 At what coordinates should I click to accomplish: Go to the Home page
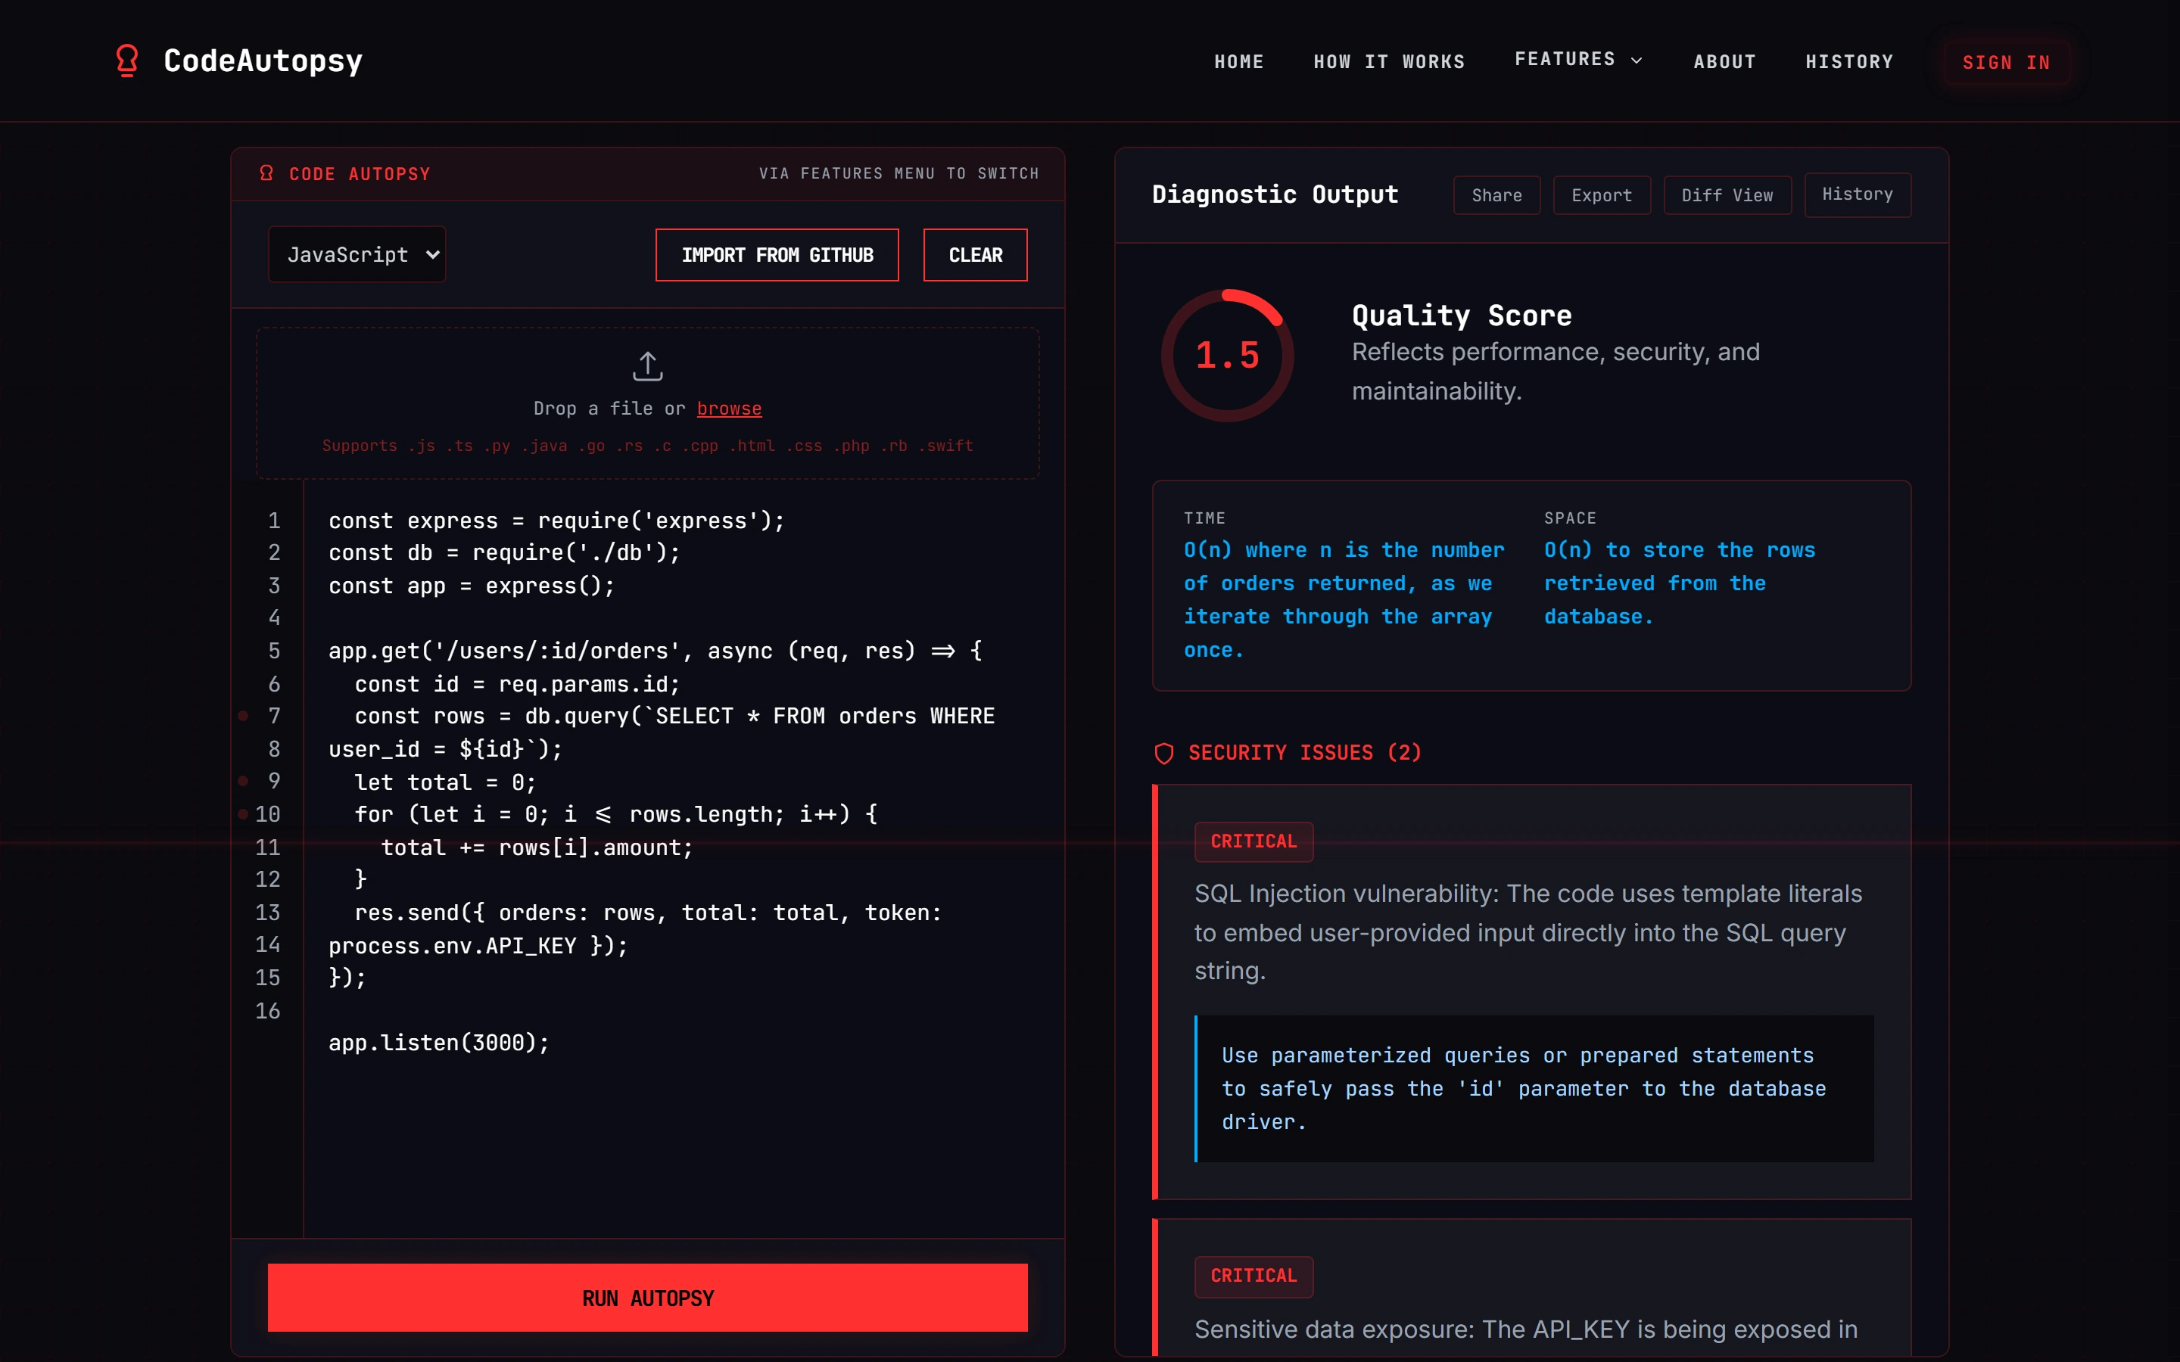(x=1238, y=61)
